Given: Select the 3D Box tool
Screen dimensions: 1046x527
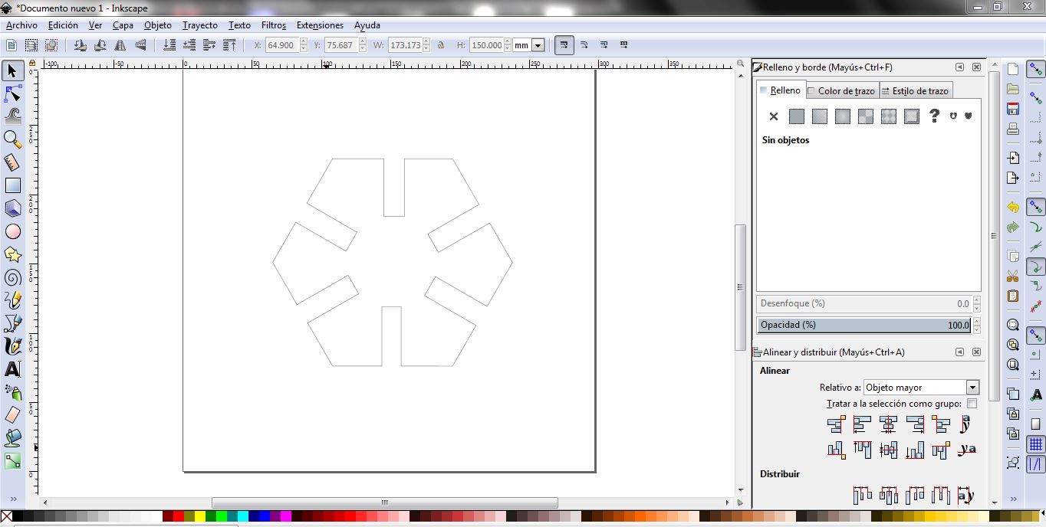Looking at the screenshot, I should click(12, 208).
